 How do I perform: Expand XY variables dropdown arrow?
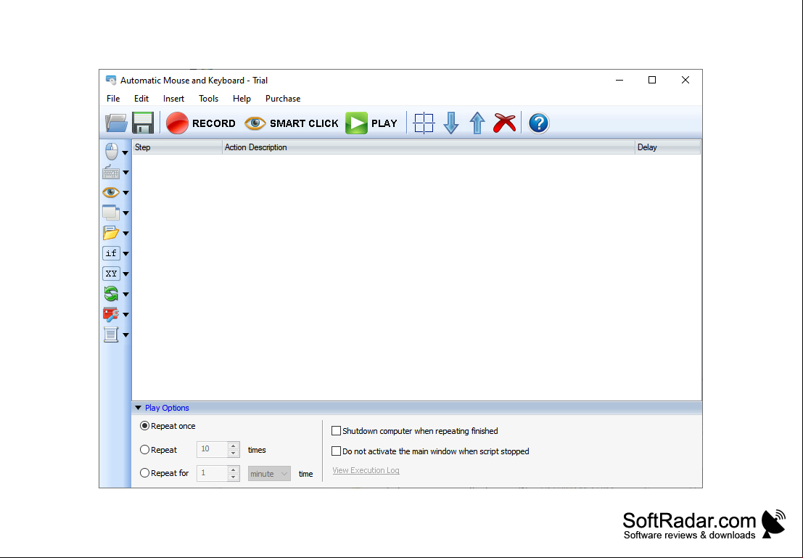(125, 274)
